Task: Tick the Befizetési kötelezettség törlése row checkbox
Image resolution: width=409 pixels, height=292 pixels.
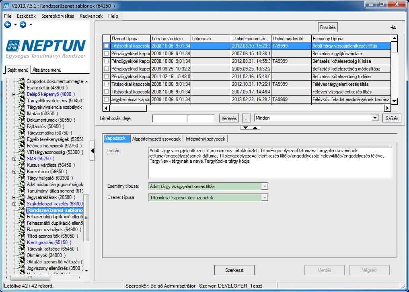Action: point(107,77)
